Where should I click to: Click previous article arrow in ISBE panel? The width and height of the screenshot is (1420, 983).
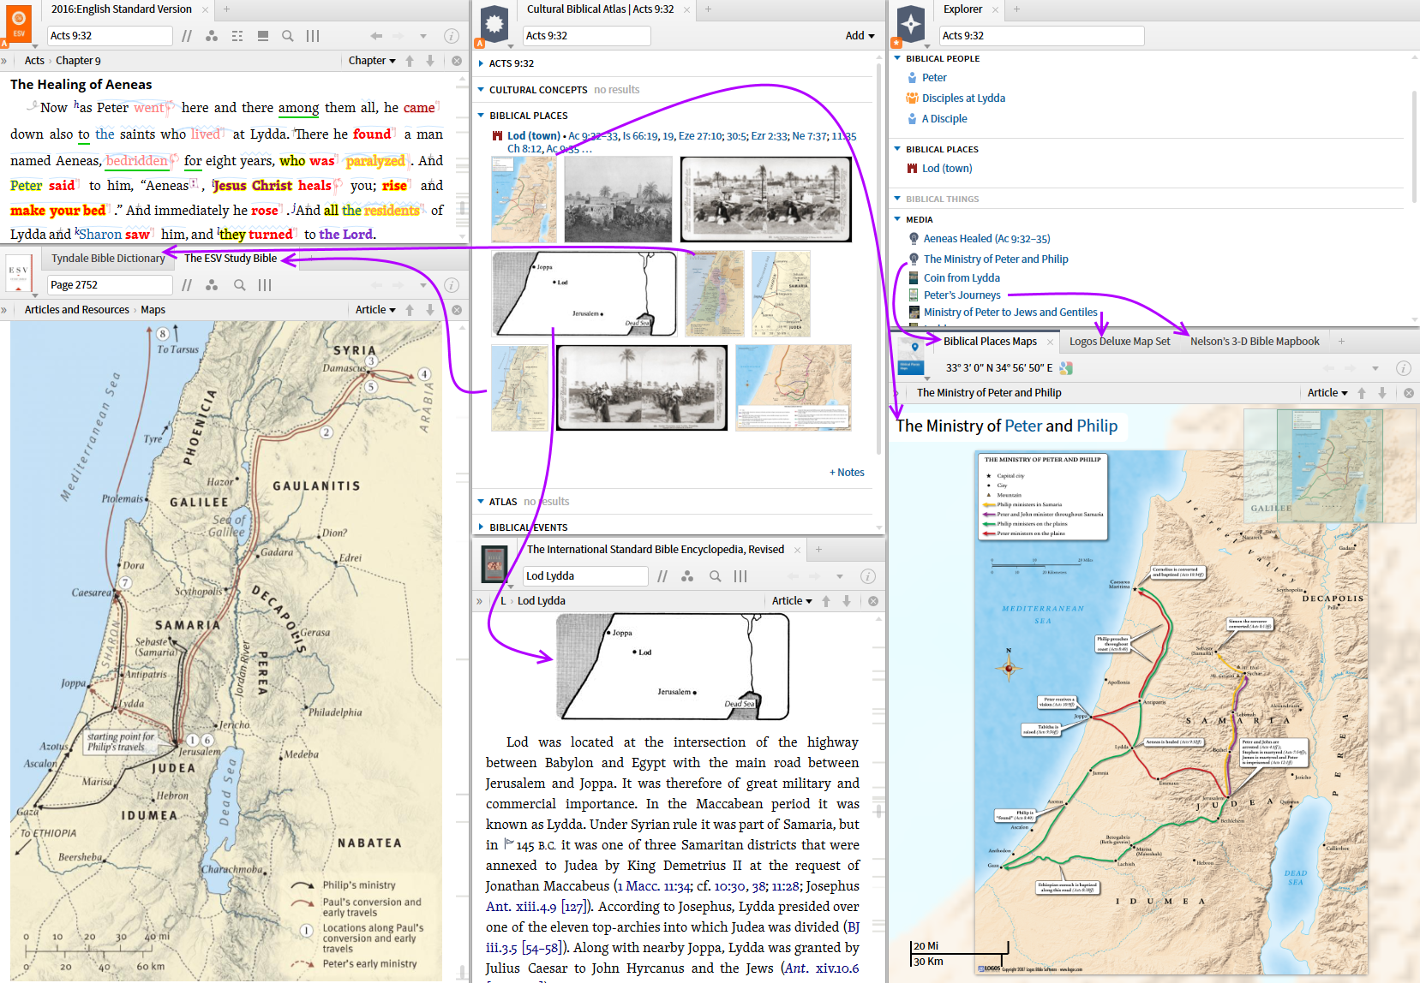(826, 601)
